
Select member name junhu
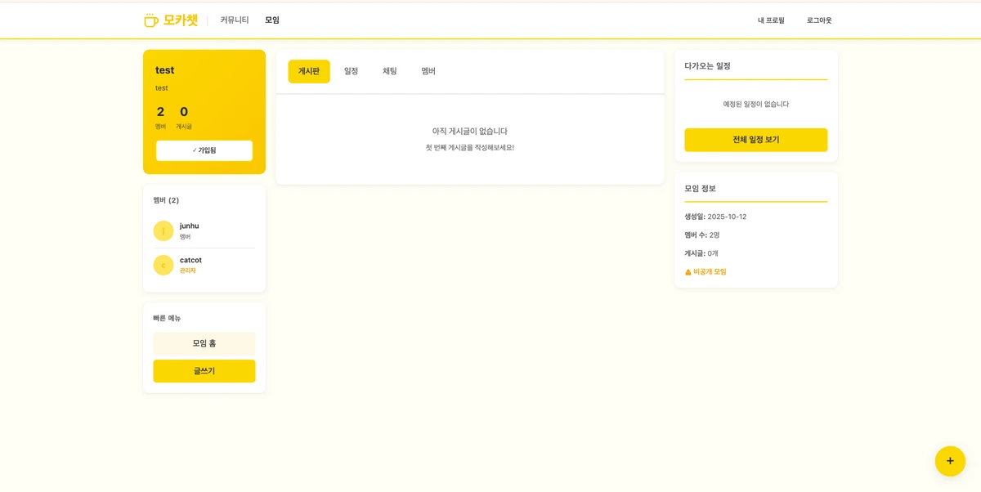pyautogui.click(x=190, y=226)
